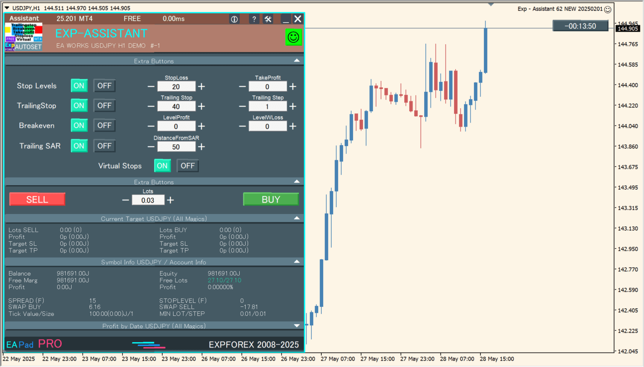Click the TakeProfit input field
This screenshot has height=367, width=644.
pyautogui.click(x=268, y=86)
